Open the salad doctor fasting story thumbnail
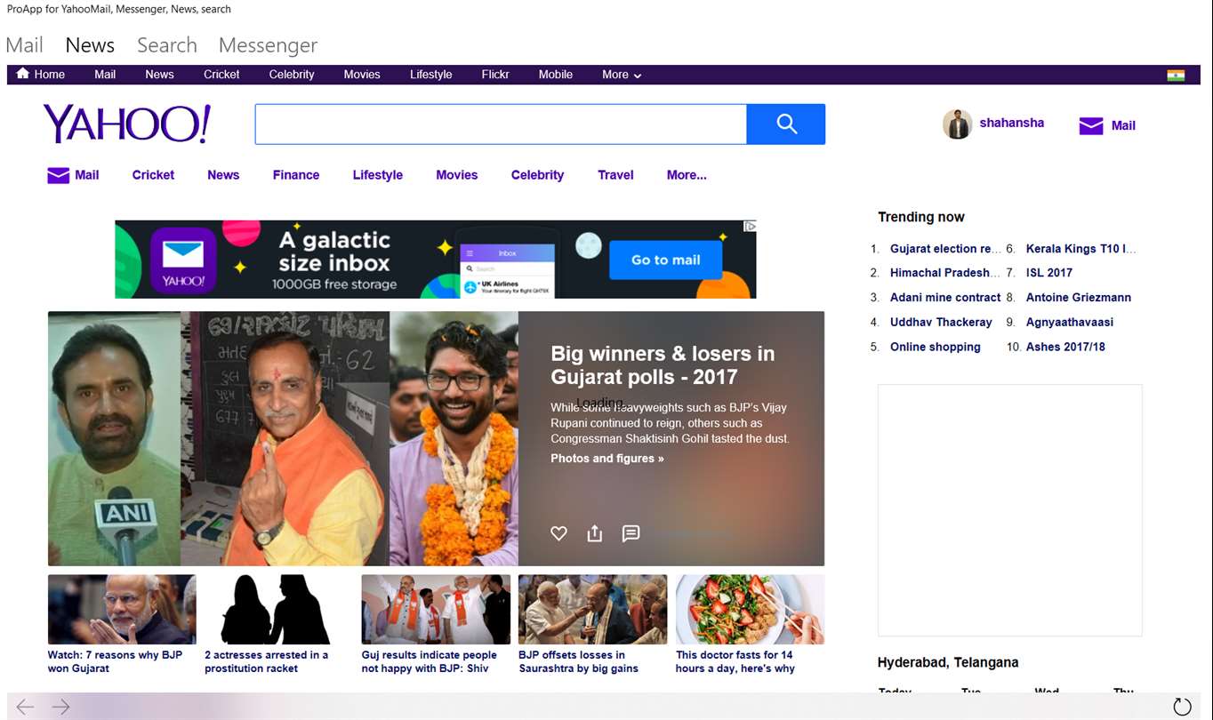This screenshot has height=720, width=1213. click(x=750, y=610)
